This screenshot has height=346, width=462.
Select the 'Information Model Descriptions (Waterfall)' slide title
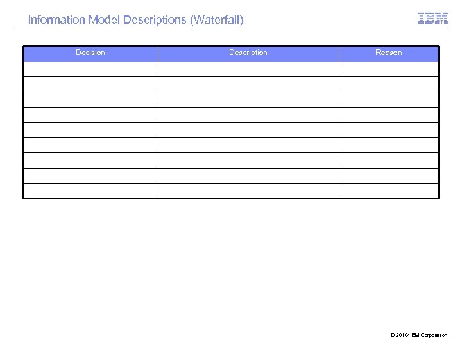point(136,20)
